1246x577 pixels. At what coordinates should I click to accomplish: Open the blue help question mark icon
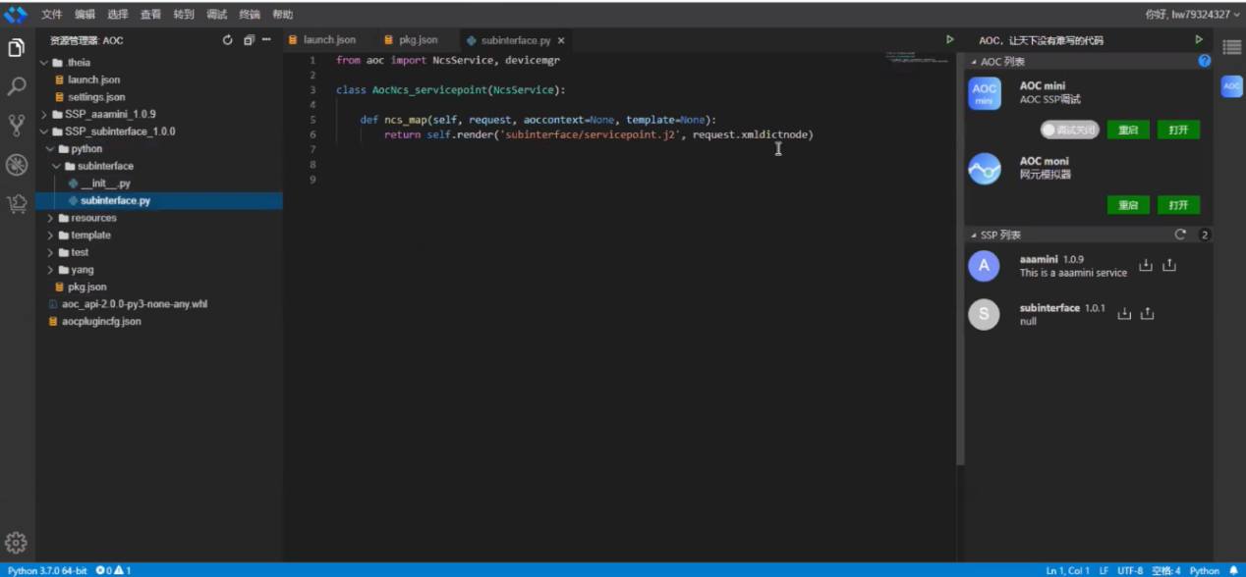1205,61
